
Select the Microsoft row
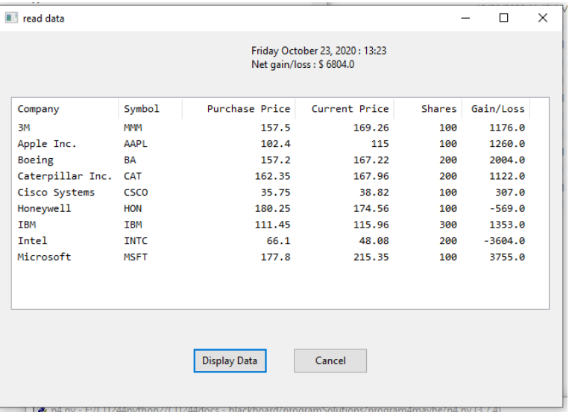click(x=271, y=257)
